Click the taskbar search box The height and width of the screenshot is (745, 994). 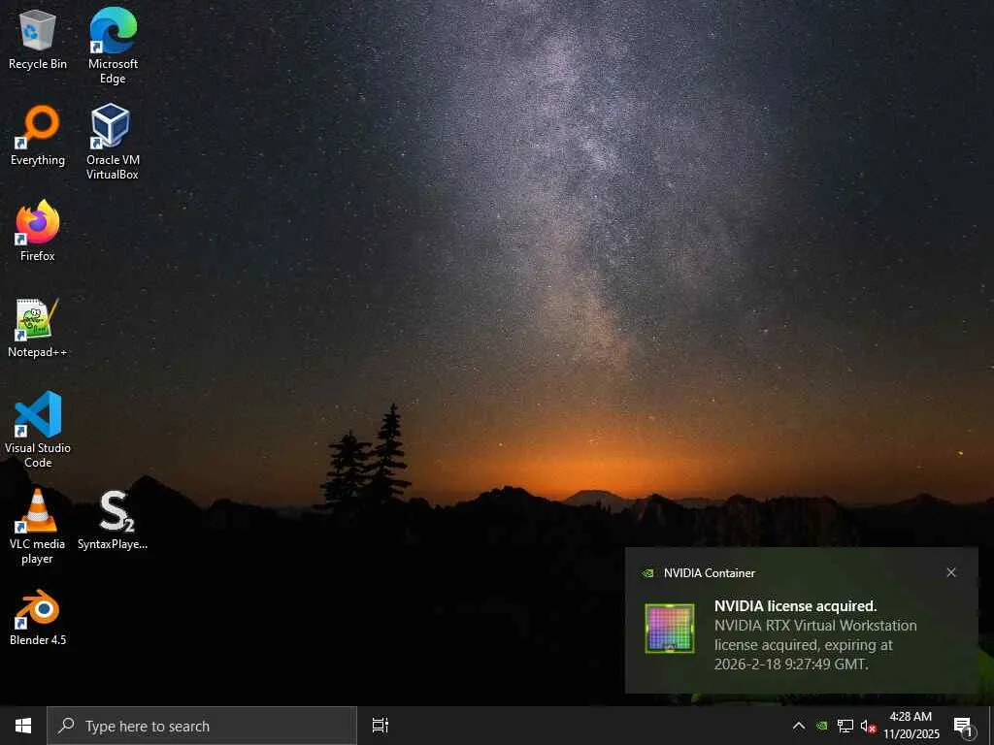coord(202,726)
